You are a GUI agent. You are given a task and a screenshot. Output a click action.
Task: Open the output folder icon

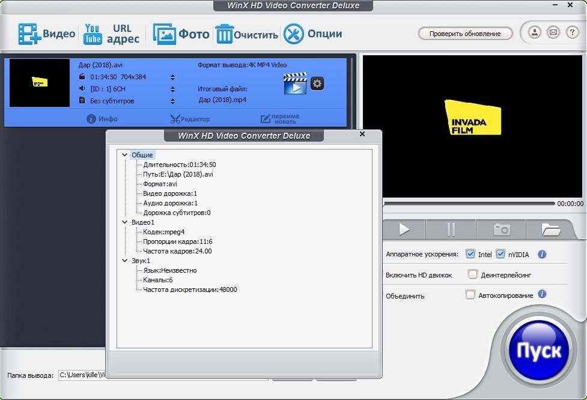[x=550, y=229]
